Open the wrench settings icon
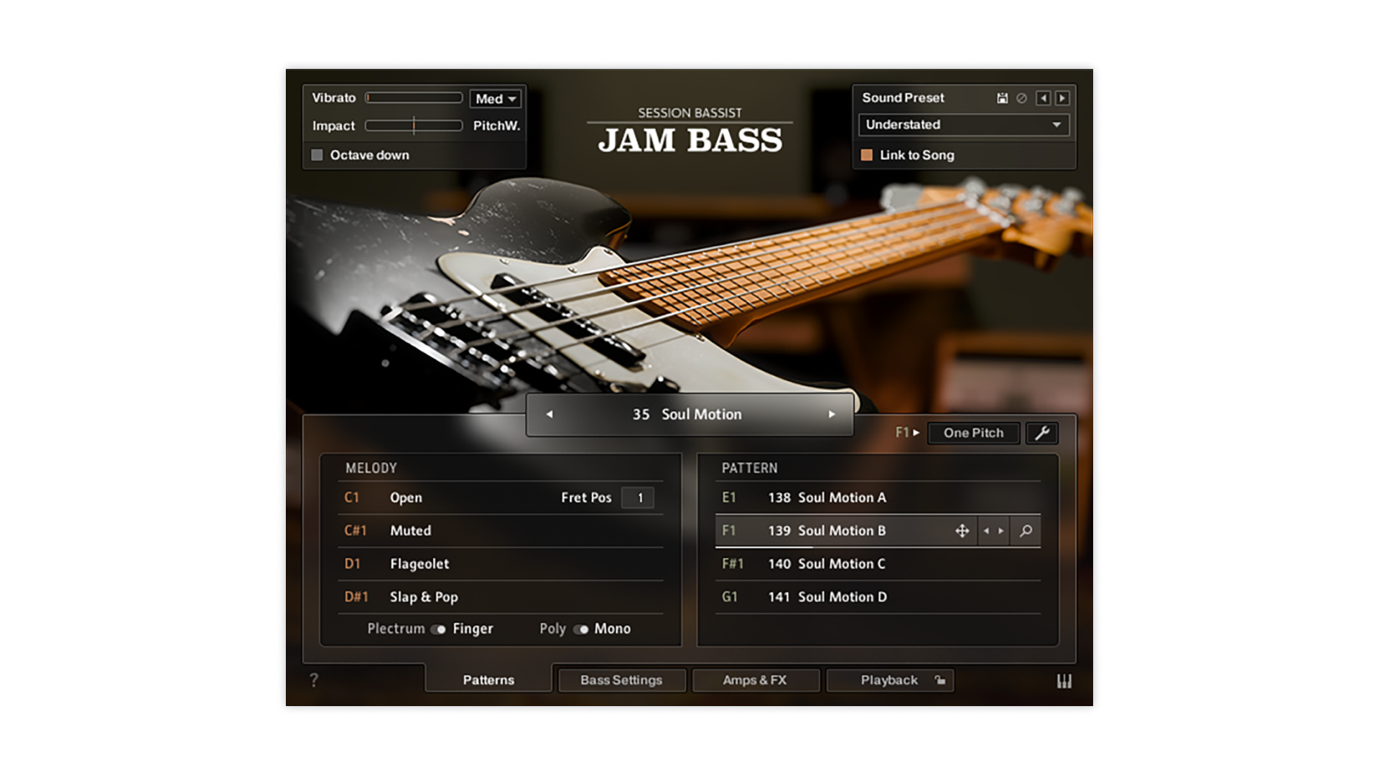Viewport: 1379px width, 775px height. 1041,433
